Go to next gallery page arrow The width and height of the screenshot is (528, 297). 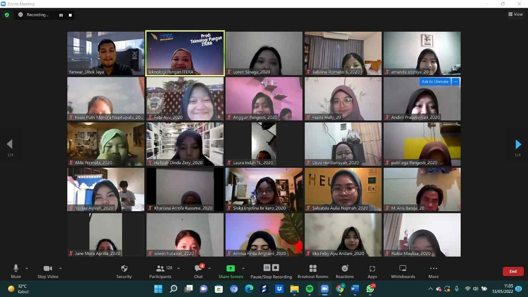518,144
